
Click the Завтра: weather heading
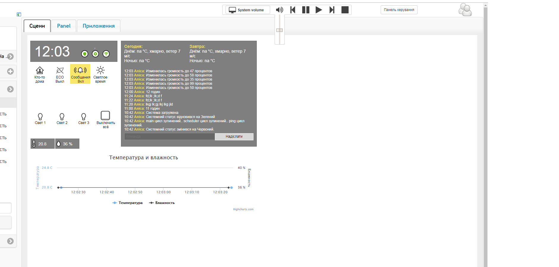coord(197,46)
